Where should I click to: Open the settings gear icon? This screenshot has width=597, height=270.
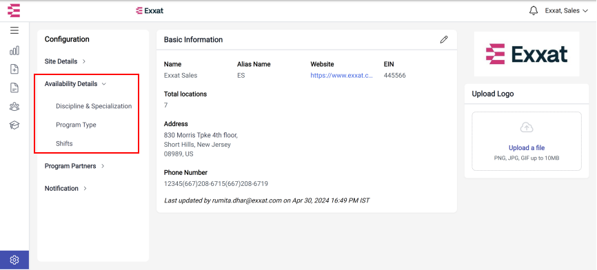pos(14,260)
